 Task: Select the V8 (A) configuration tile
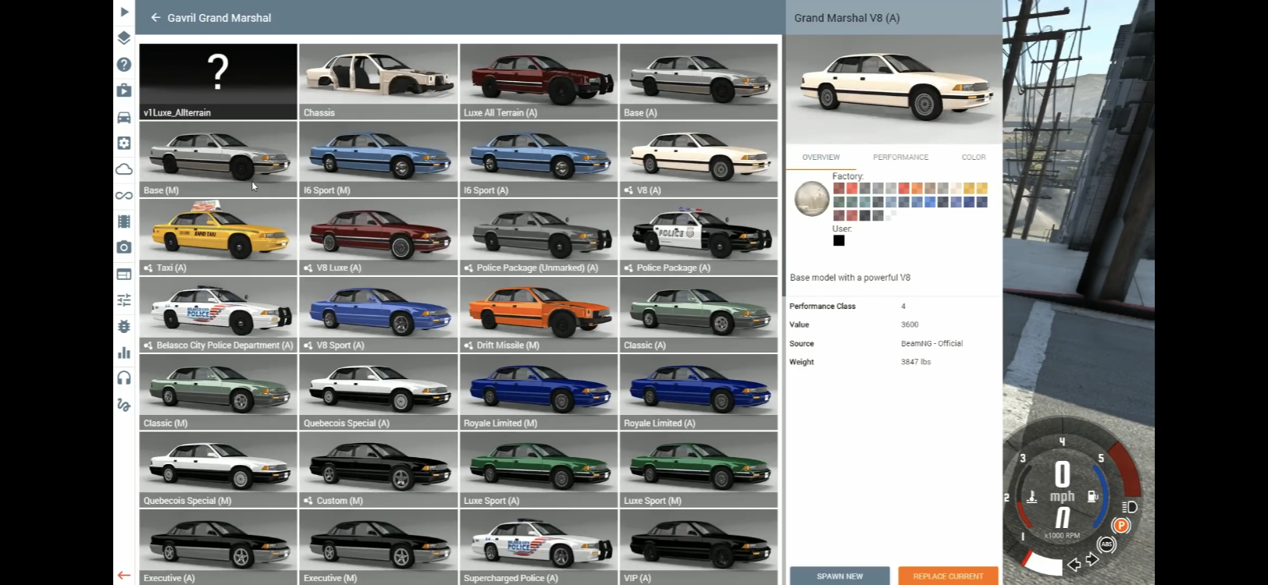click(699, 159)
